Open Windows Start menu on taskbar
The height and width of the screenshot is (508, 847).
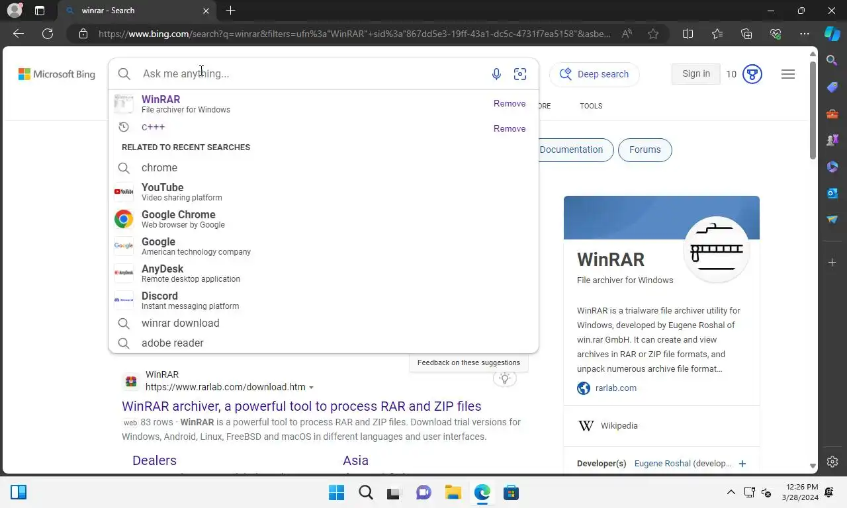point(336,493)
